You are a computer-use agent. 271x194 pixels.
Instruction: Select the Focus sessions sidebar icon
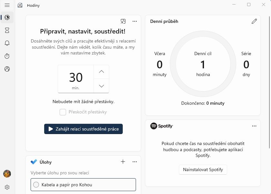(x=7, y=17)
